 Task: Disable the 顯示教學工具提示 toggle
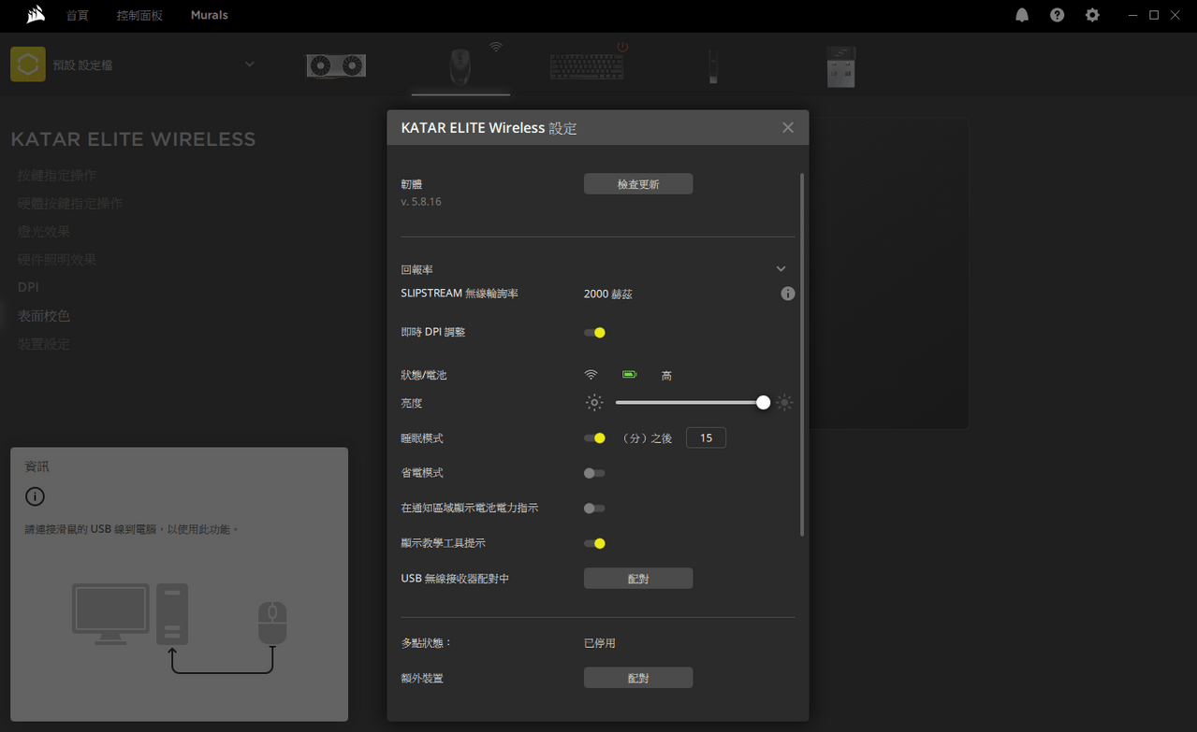594,542
